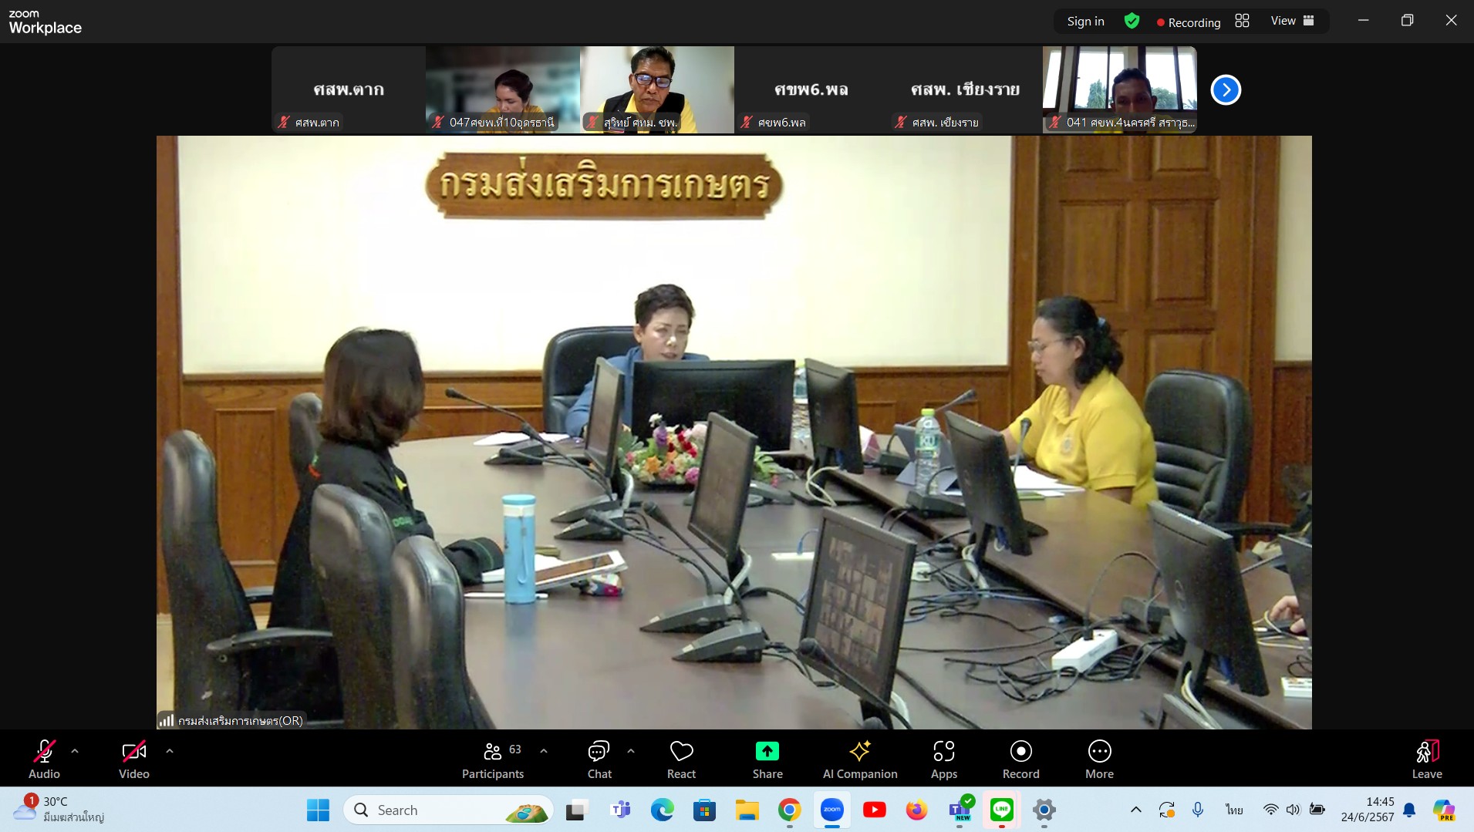Click the green Share screen icon

click(x=767, y=751)
